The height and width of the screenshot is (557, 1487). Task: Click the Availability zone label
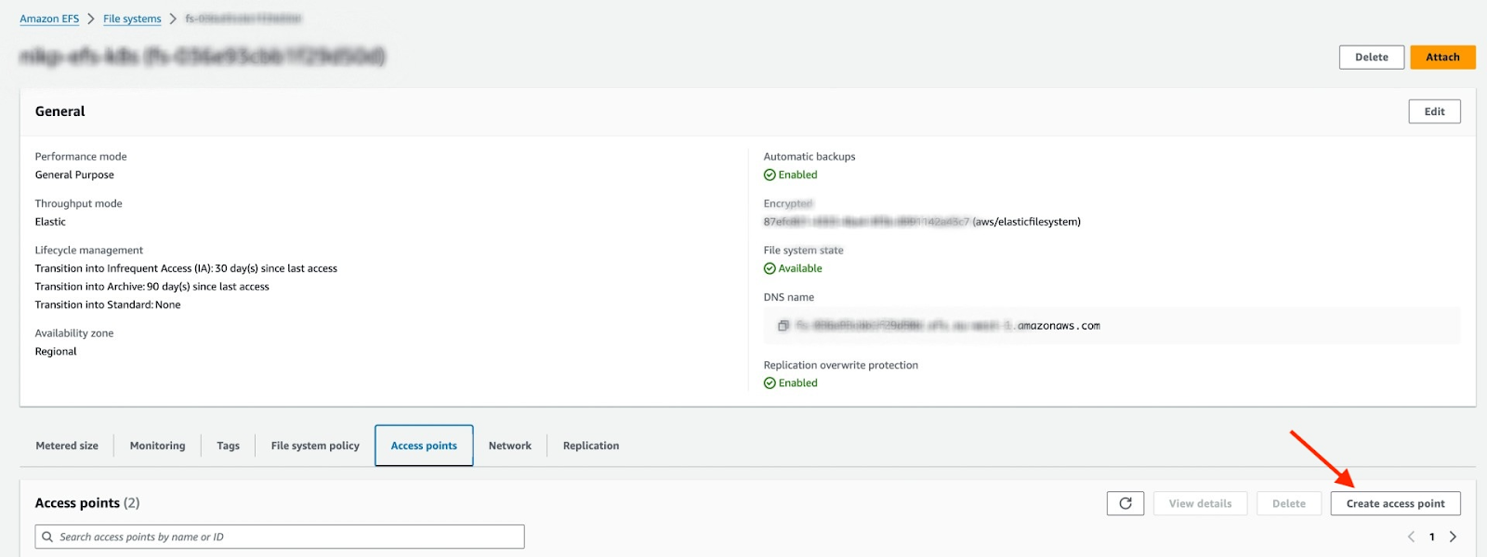click(74, 333)
